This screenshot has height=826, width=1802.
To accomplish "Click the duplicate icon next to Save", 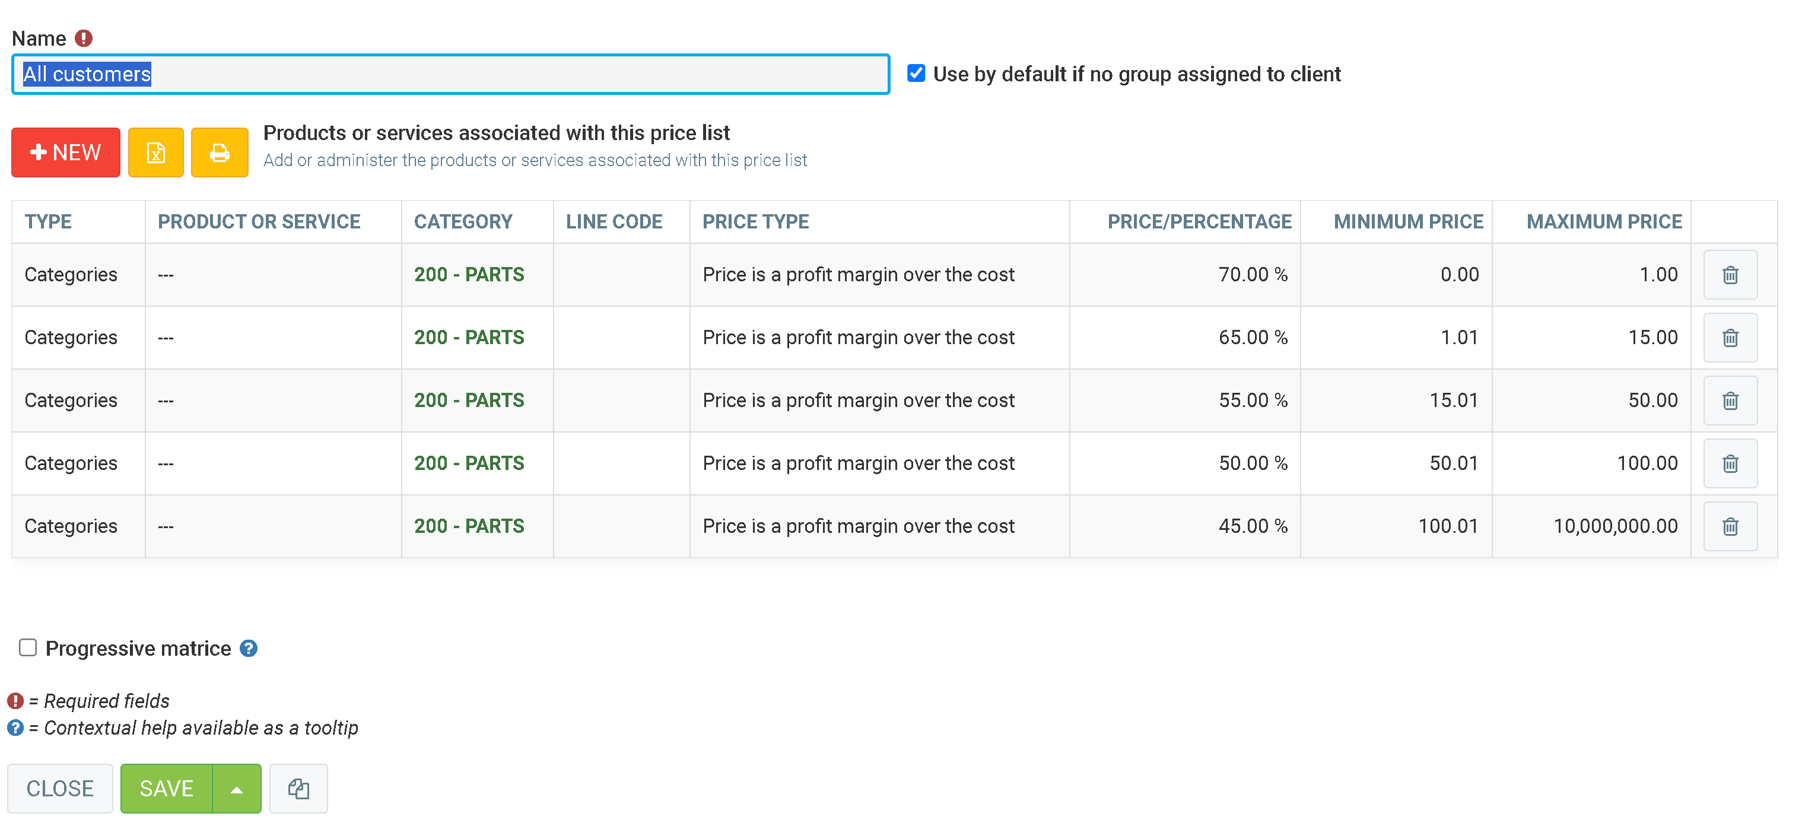I will coord(298,788).
